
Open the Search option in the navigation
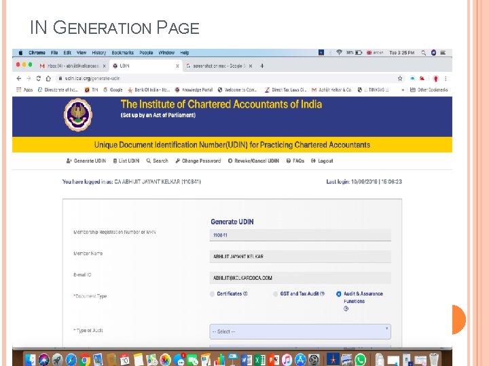tap(157, 161)
